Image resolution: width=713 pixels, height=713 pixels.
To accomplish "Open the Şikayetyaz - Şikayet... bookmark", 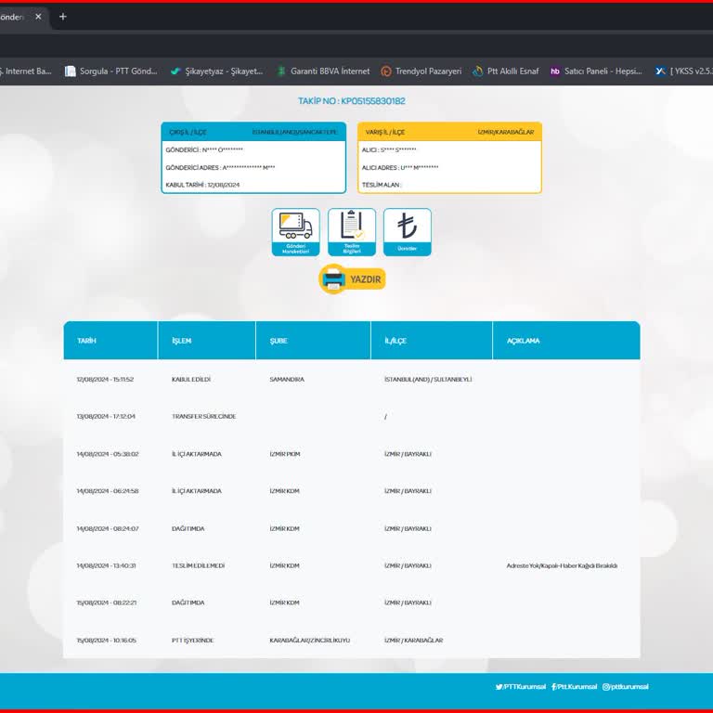I will coord(217,71).
